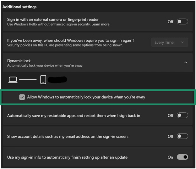Click 'Show account details such as my email' label
The image size is (196, 169).
click(x=68, y=137)
